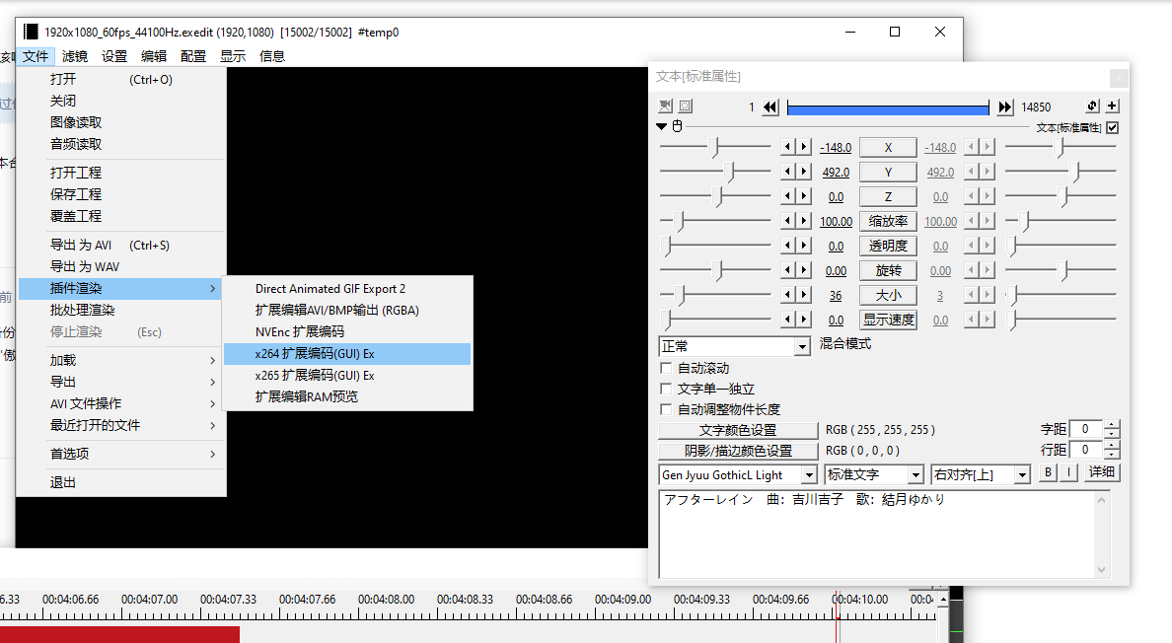Click the icon just left of the plus button

point(1092,107)
